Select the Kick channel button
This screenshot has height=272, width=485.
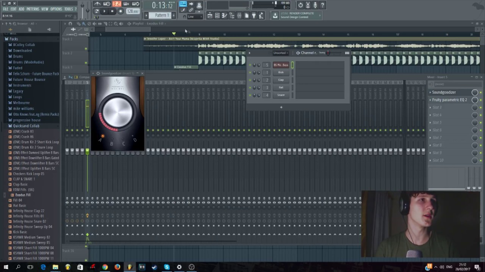pyautogui.click(x=281, y=73)
